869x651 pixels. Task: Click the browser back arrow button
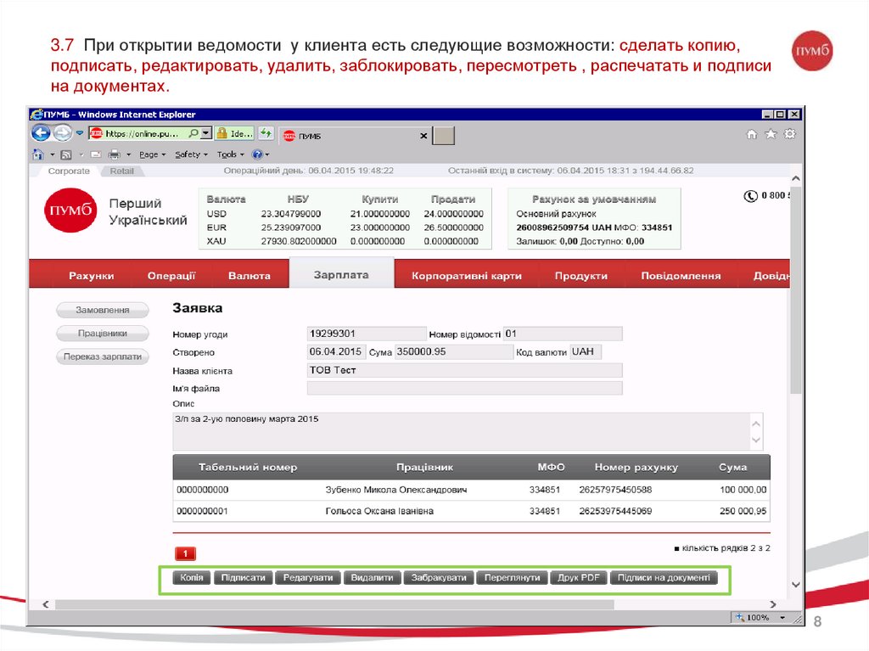(40, 133)
